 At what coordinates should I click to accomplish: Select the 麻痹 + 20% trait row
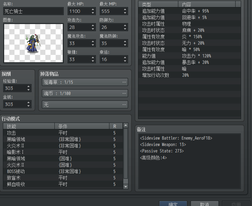pos(190,30)
